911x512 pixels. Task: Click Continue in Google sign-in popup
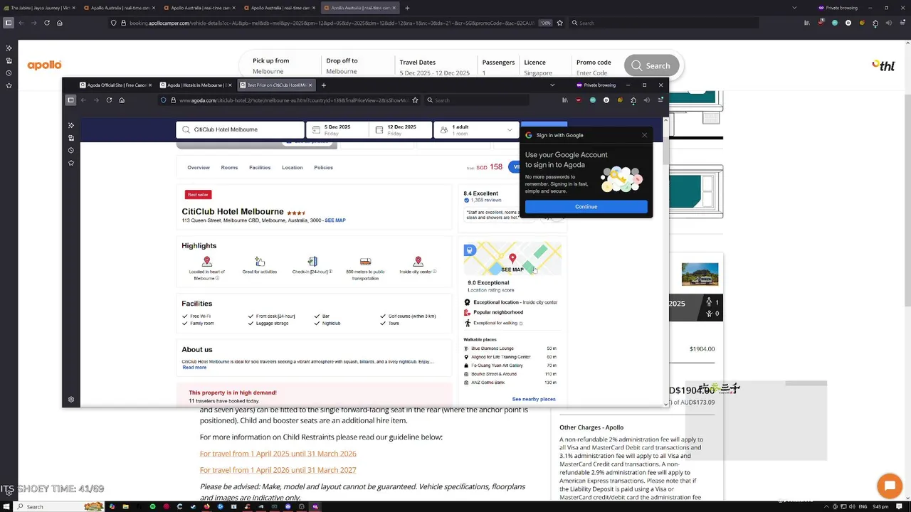(586, 207)
